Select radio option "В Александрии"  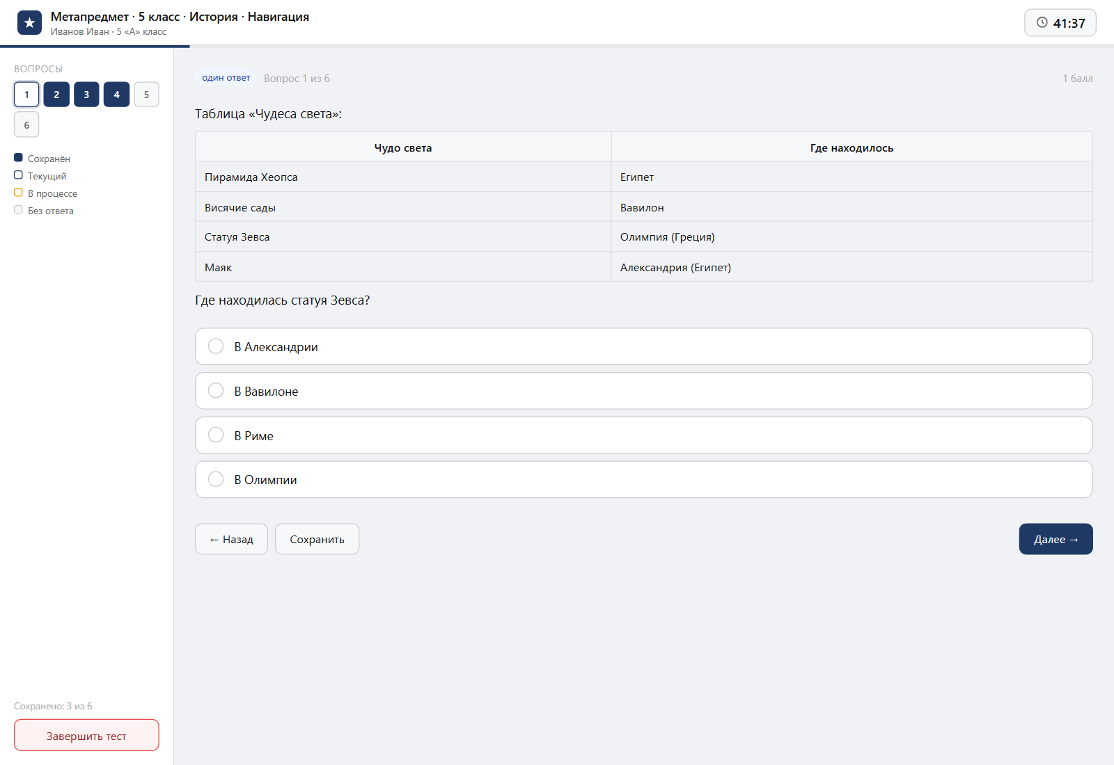(x=643, y=346)
